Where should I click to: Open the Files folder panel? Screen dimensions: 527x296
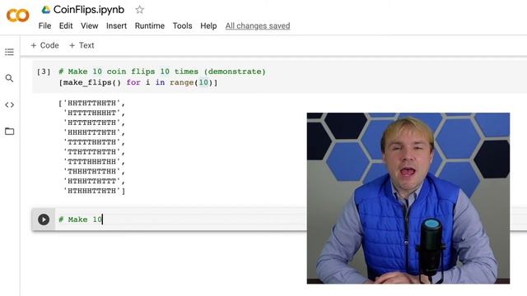point(9,131)
